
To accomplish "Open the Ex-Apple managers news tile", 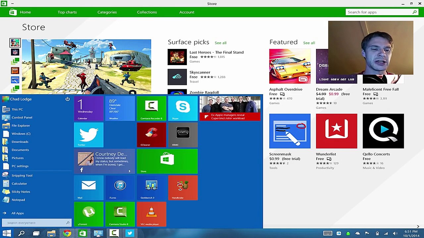I will [230, 108].
